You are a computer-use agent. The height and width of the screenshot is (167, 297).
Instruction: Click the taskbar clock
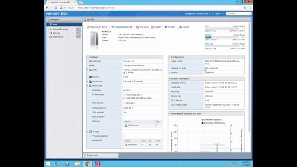tap(246, 164)
